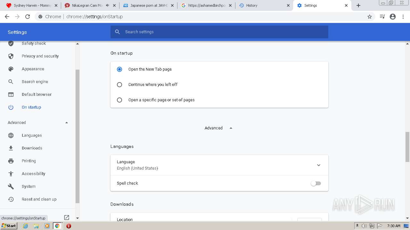The height and width of the screenshot is (230, 410).
Task: Click the Default browser window icon
Action: pyautogui.click(x=11, y=95)
